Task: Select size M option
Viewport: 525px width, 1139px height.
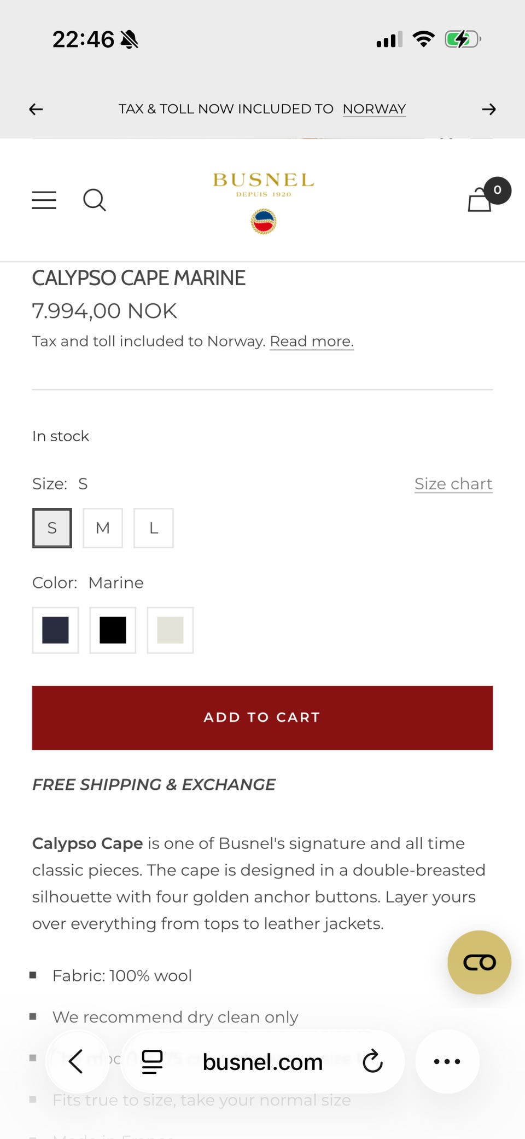Action: 103,528
